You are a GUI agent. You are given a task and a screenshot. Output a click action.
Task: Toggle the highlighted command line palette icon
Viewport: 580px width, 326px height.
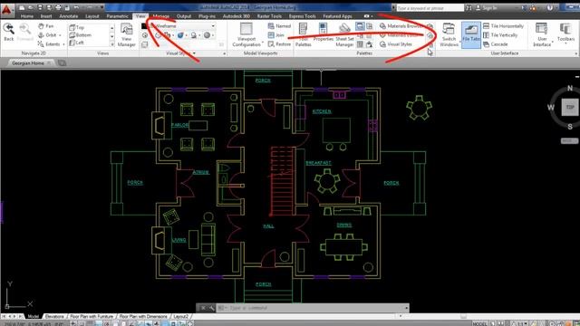(360, 26)
